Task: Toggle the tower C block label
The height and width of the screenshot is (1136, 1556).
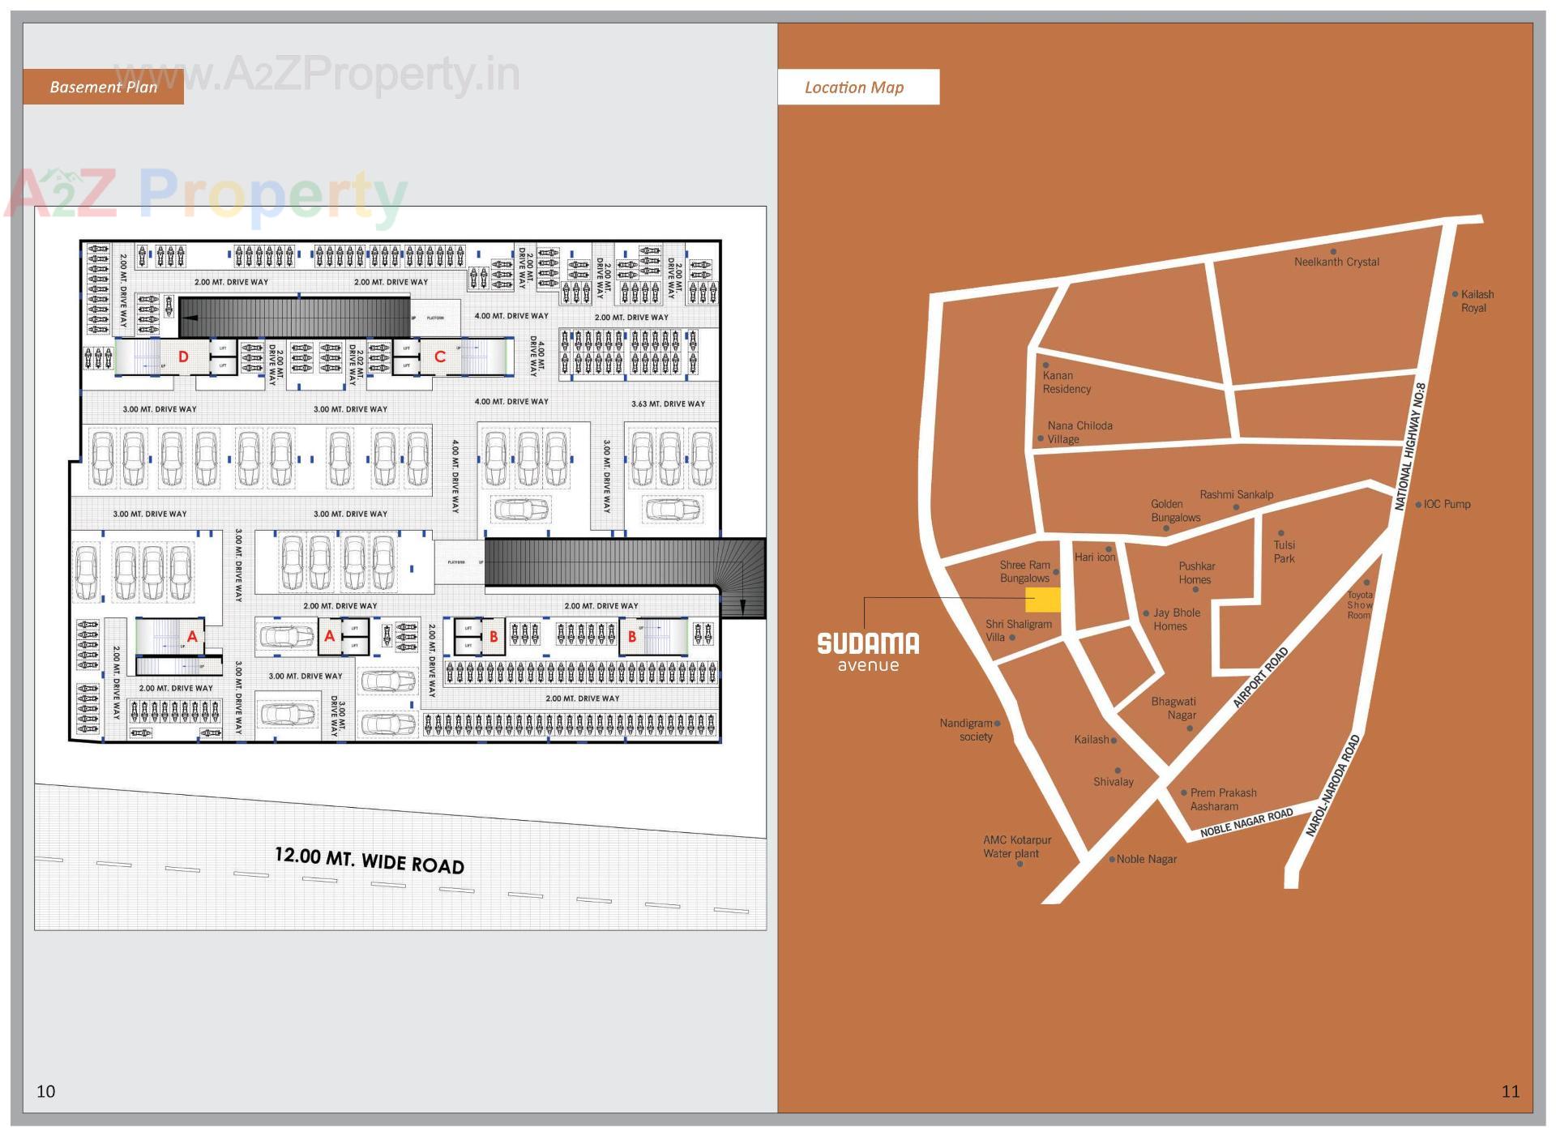Action: (x=442, y=357)
